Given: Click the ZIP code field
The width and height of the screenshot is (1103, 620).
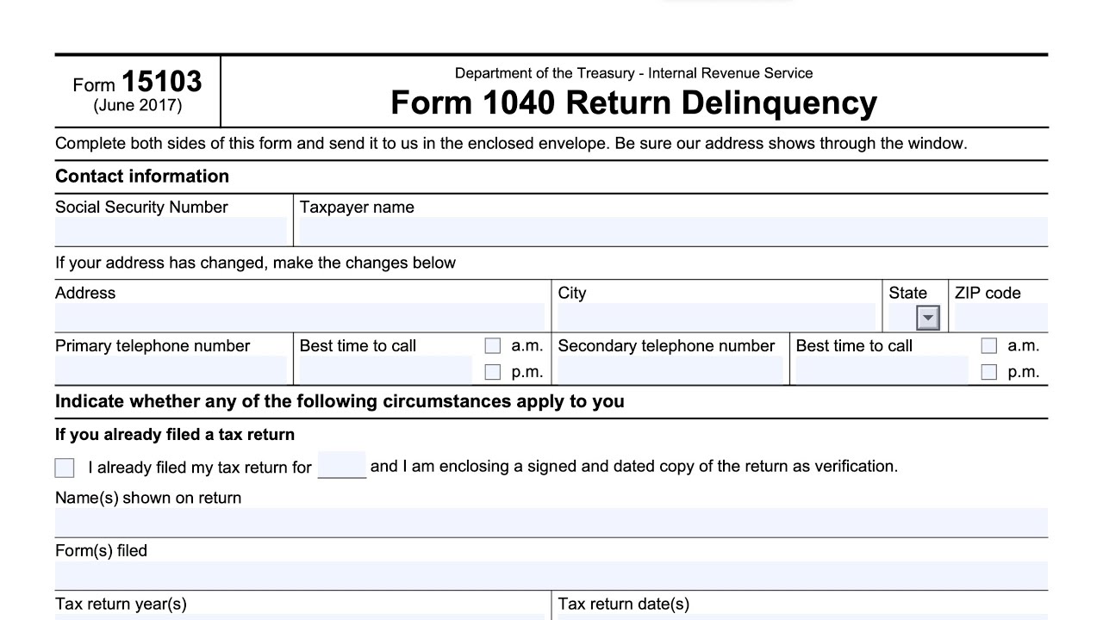Looking at the screenshot, I should 1000,317.
